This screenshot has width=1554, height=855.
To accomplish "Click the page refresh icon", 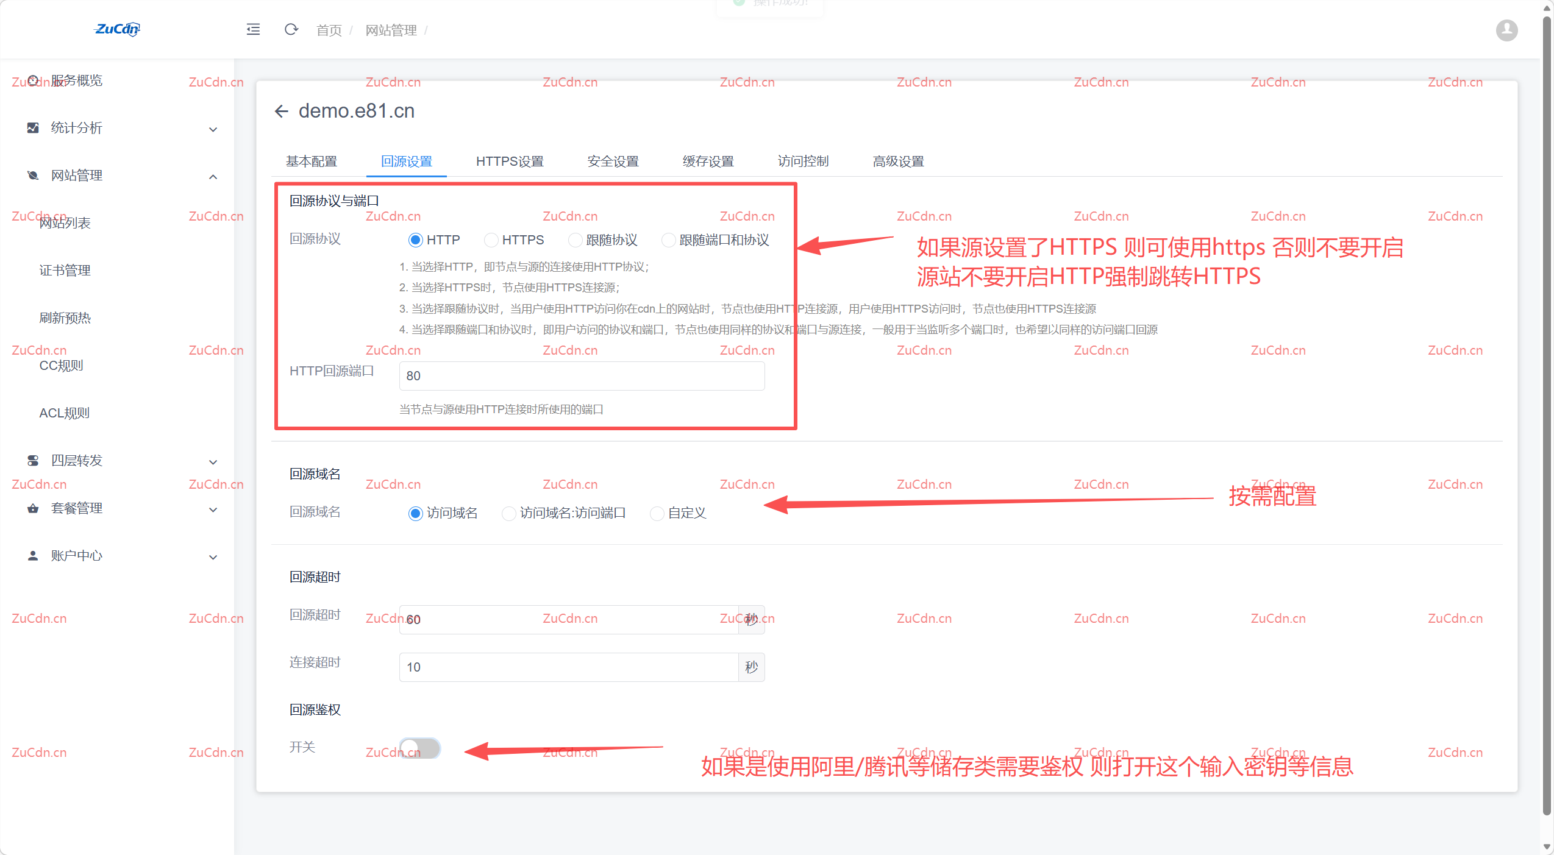I will tap(291, 29).
